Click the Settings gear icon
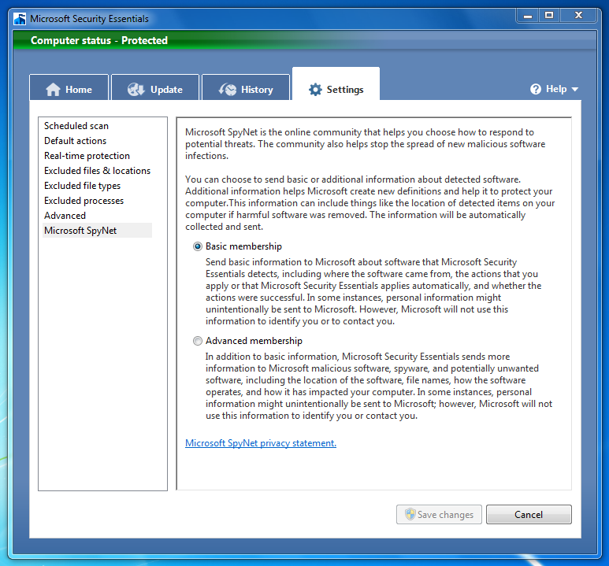The image size is (609, 566). point(315,90)
